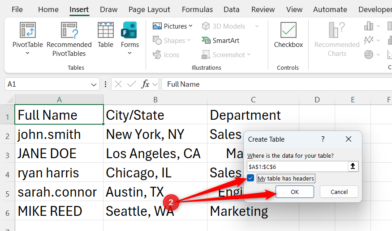Viewport: 392px width, 231px height.
Task: Click the select-all corner triangle
Action: [10, 100]
